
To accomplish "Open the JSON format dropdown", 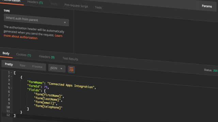I will pyautogui.click(x=57, y=68).
